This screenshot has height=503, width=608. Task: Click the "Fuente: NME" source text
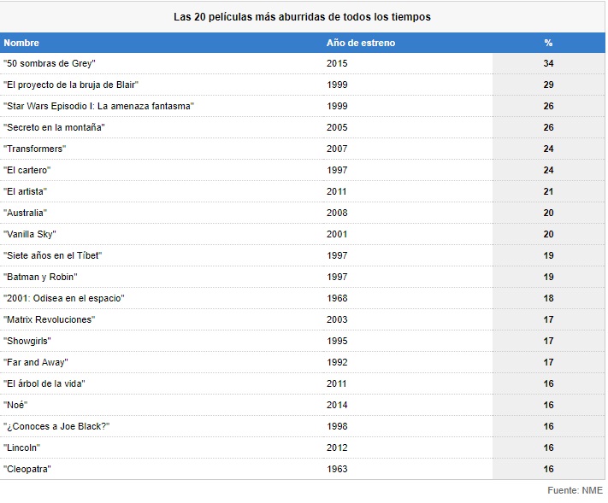click(x=575, y=491)
